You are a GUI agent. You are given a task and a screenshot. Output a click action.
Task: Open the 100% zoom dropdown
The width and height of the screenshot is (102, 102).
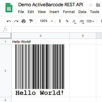point(46,21)
